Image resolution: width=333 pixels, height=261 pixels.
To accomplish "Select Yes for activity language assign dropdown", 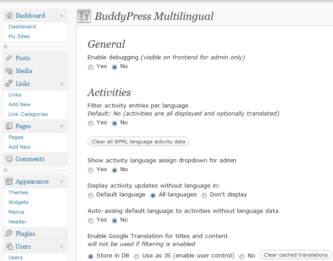I will click(x=91, y=170).
